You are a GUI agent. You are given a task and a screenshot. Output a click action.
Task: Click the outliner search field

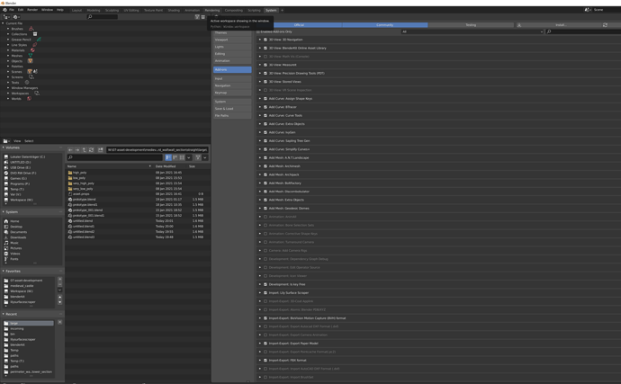[103, 17]
